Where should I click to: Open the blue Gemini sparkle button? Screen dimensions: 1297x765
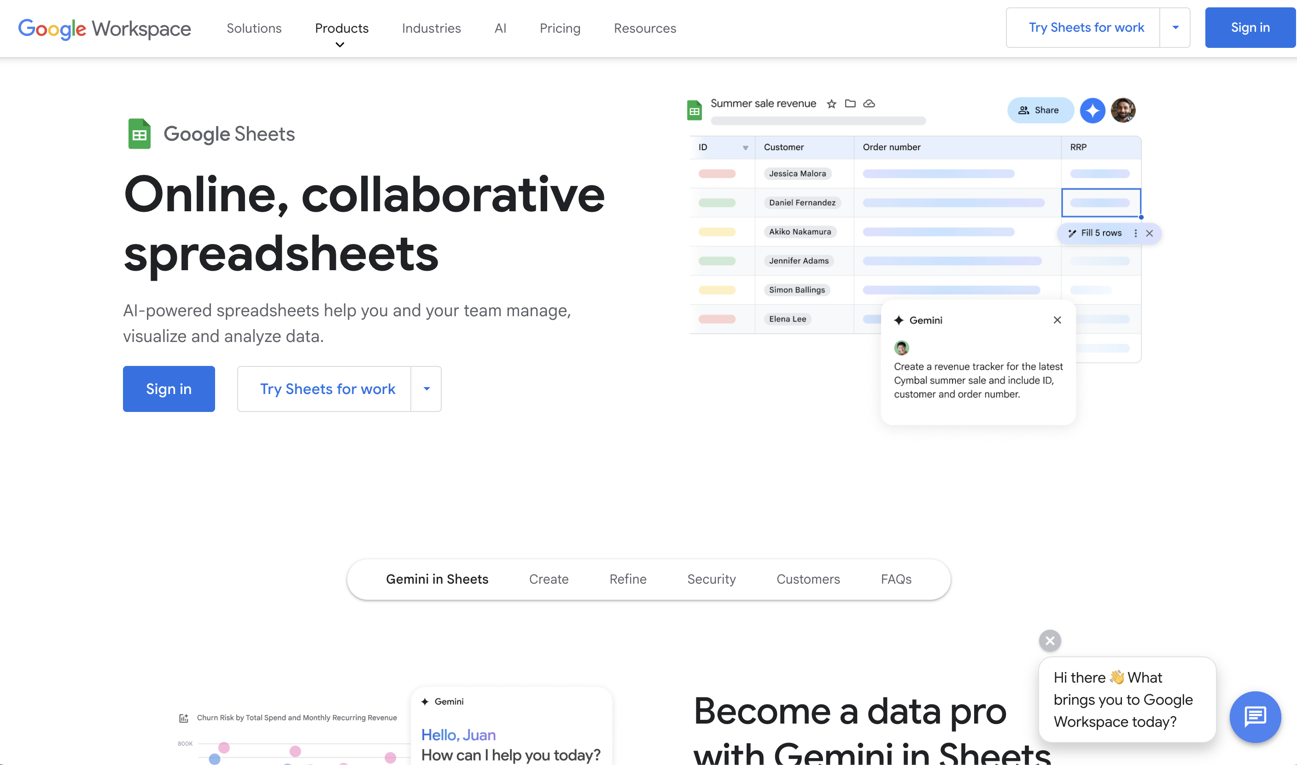click(1092, 110)
